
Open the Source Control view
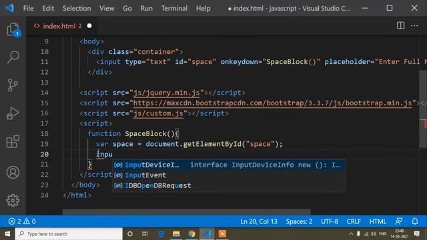(13, 85)
